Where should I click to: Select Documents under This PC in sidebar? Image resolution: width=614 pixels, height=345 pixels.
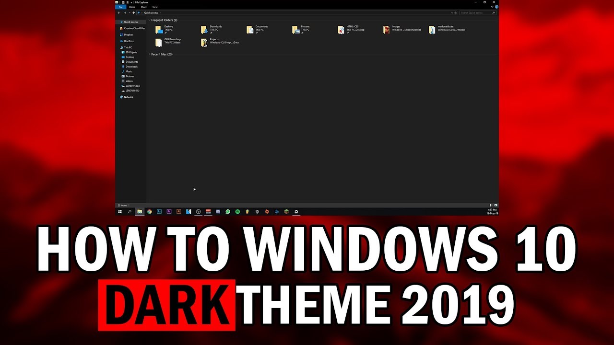(131, 62)
